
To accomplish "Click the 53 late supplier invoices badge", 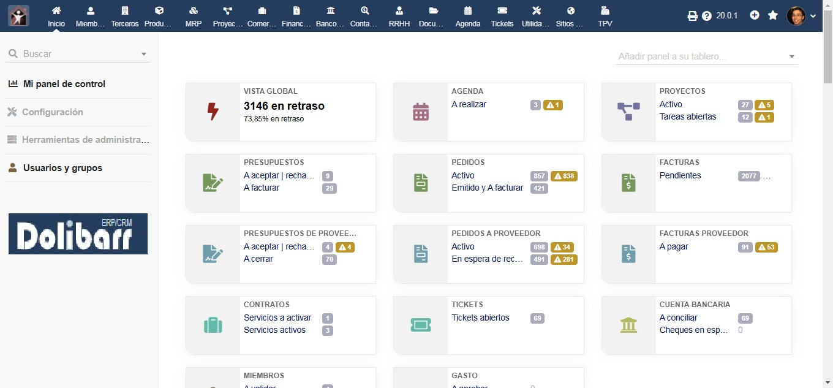I will 766,248.
